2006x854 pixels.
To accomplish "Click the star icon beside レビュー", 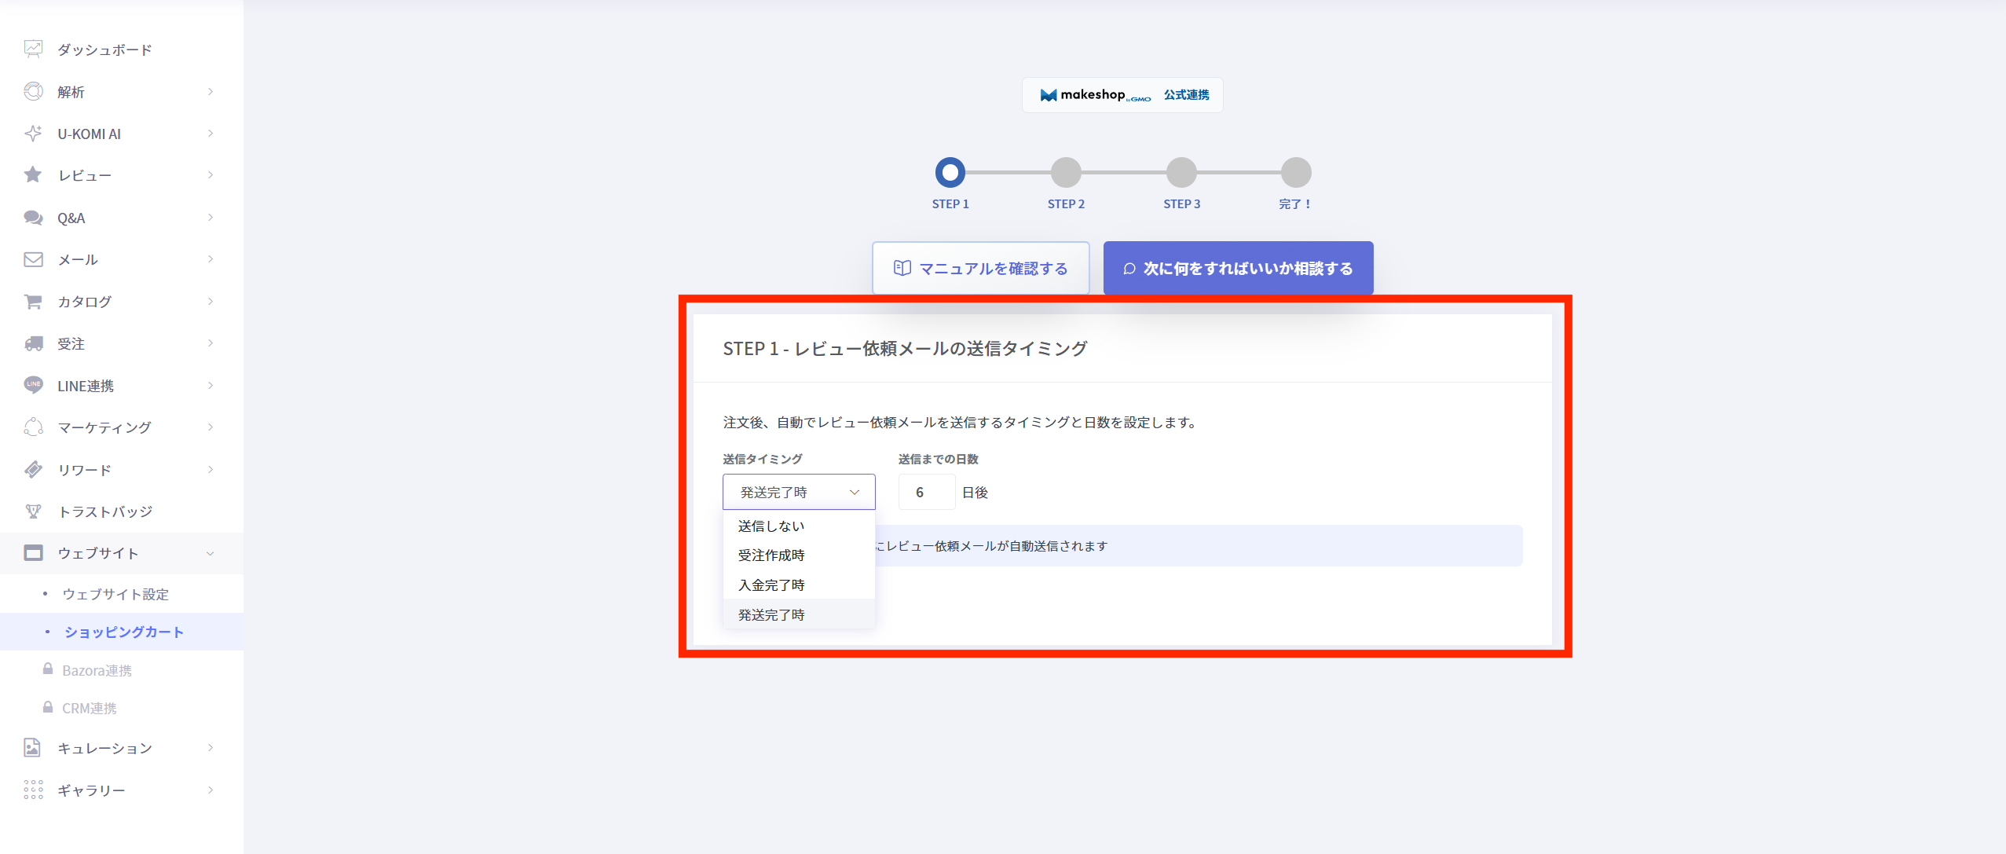I will (33, 175).
